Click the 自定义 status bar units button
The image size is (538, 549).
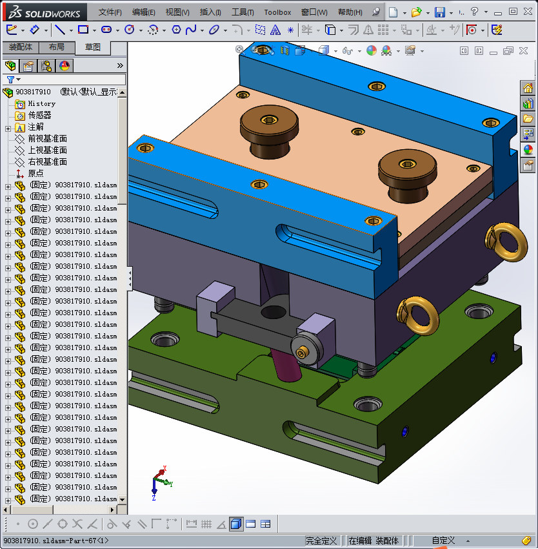tap(444, 541)
